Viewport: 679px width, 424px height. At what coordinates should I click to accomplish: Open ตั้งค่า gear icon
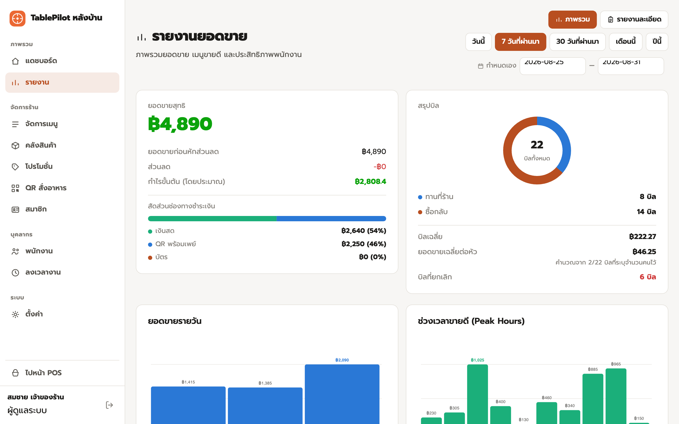coord(15,314)
